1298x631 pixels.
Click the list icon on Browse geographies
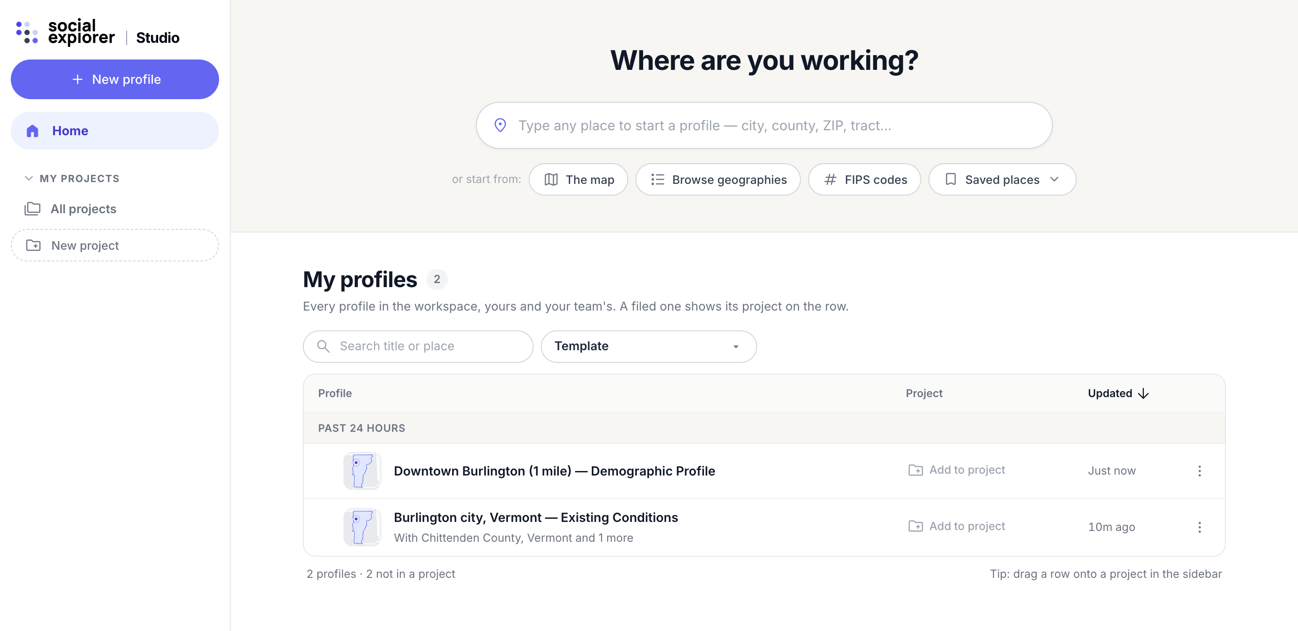click(657, 180)
